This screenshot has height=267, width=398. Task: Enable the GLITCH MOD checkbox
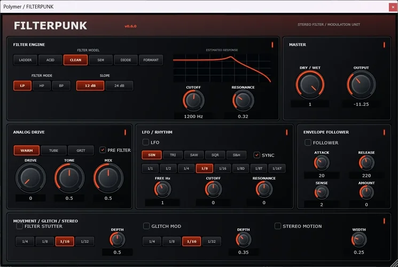[146, 226]
